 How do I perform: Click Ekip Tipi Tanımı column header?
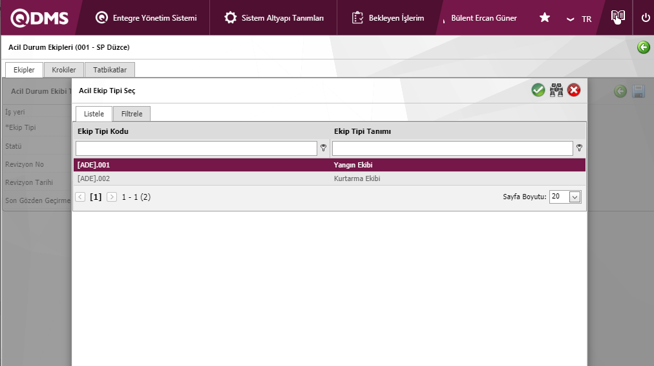point(363,131)
